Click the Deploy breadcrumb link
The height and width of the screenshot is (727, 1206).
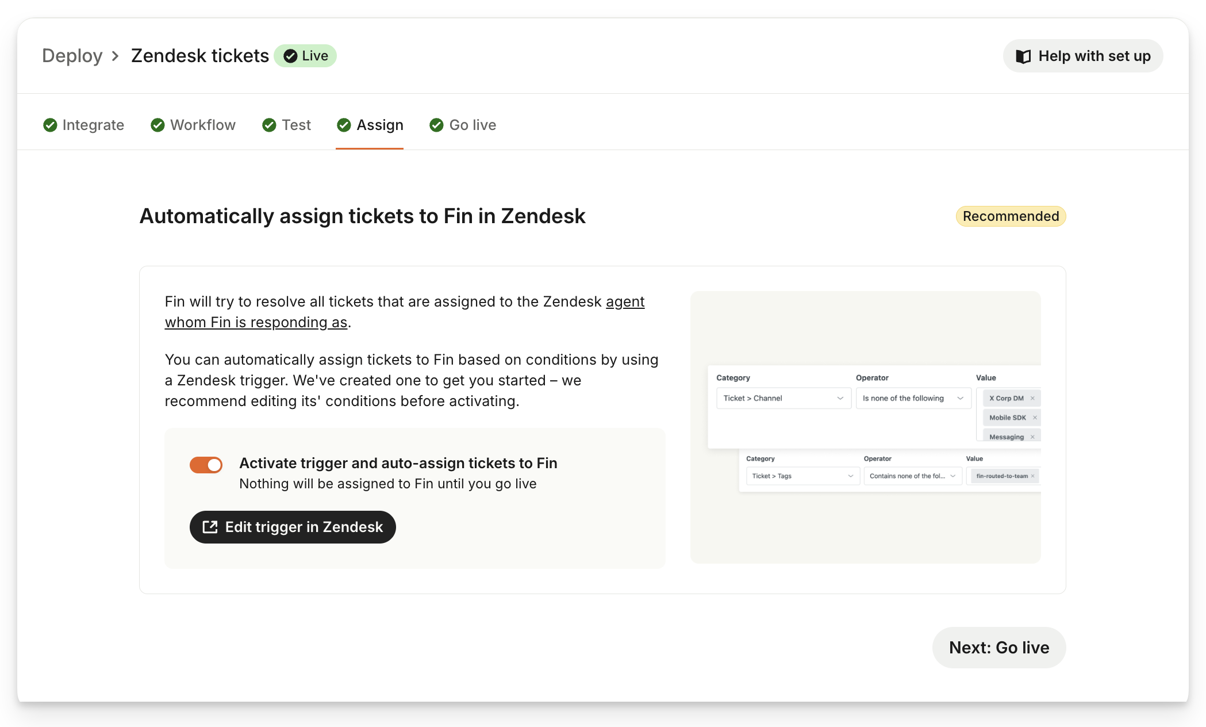tap(72, 56)
